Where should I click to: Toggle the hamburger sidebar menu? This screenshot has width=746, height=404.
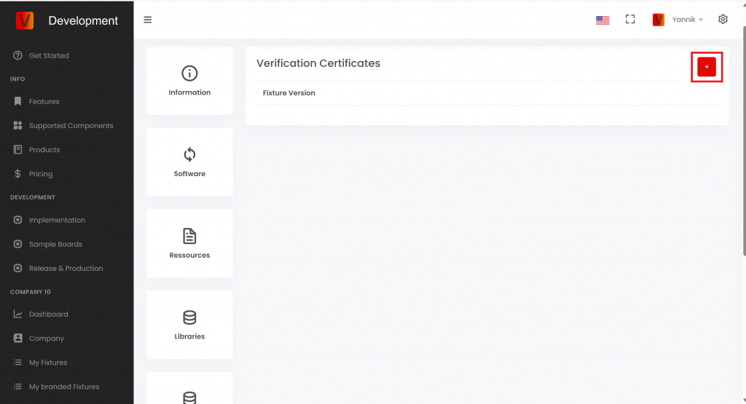(x=148, y=20)
